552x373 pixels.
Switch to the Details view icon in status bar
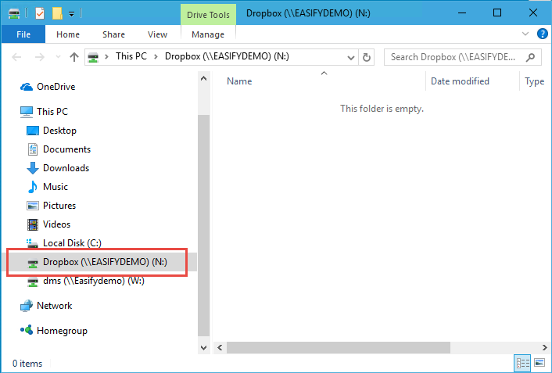point(522,363)
